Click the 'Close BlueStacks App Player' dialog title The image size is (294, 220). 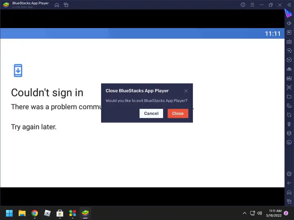[137, 91]
